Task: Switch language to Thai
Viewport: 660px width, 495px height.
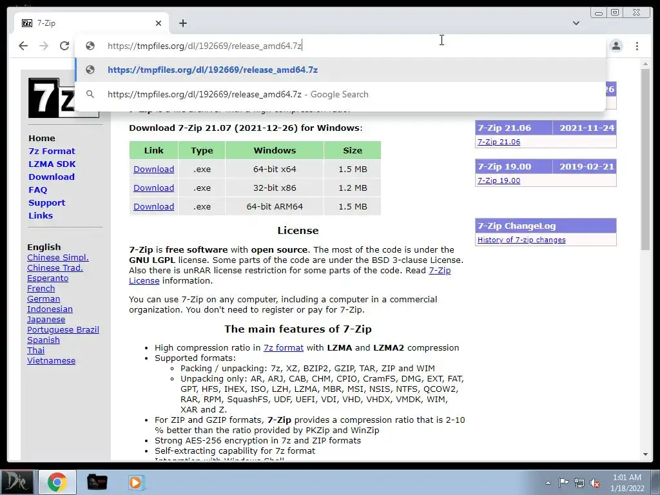Action: pyautogui.click(x=36, y=350)
